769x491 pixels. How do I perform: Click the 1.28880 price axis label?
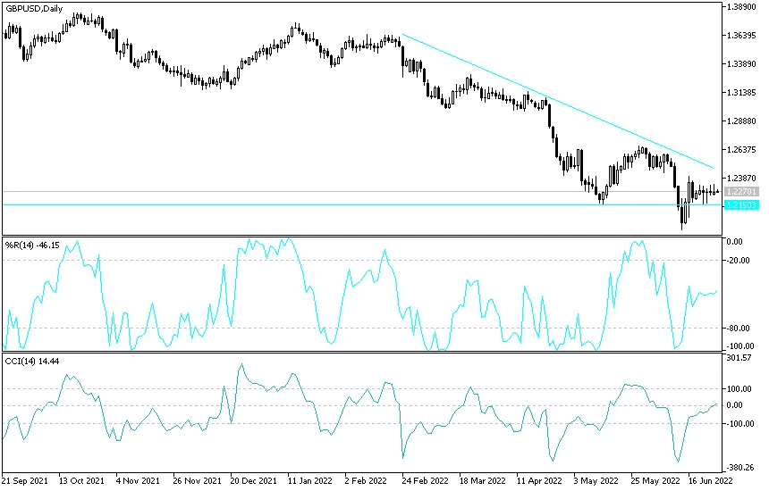tap(741, 121)
